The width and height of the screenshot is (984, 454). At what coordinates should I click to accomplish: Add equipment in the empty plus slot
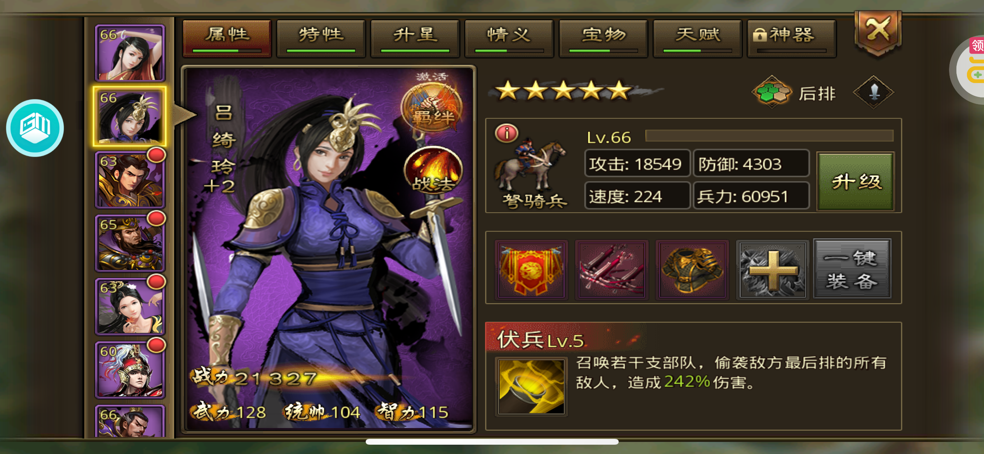(x=773, y=270)
